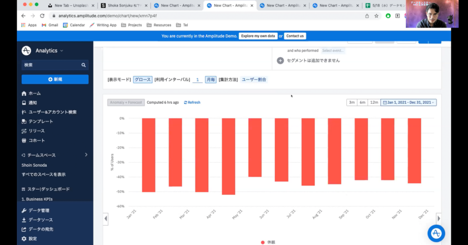Open データ管理 in the sidebar
The image size is (468, 245).
pyautogui.click(x=35, y=211)
